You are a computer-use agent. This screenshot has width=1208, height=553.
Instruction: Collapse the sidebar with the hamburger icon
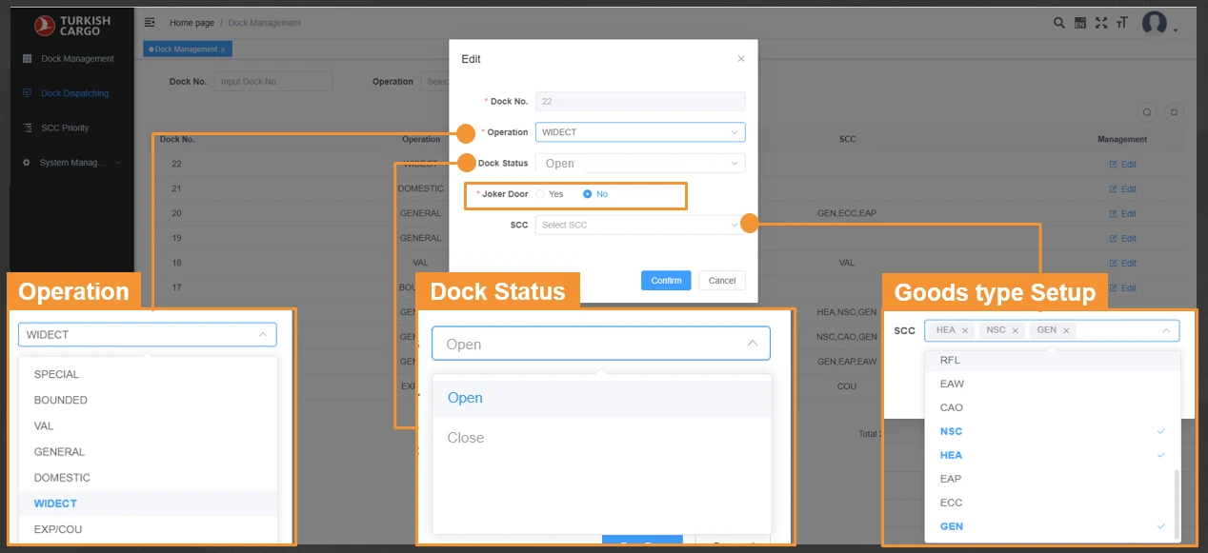click(150, 22)
